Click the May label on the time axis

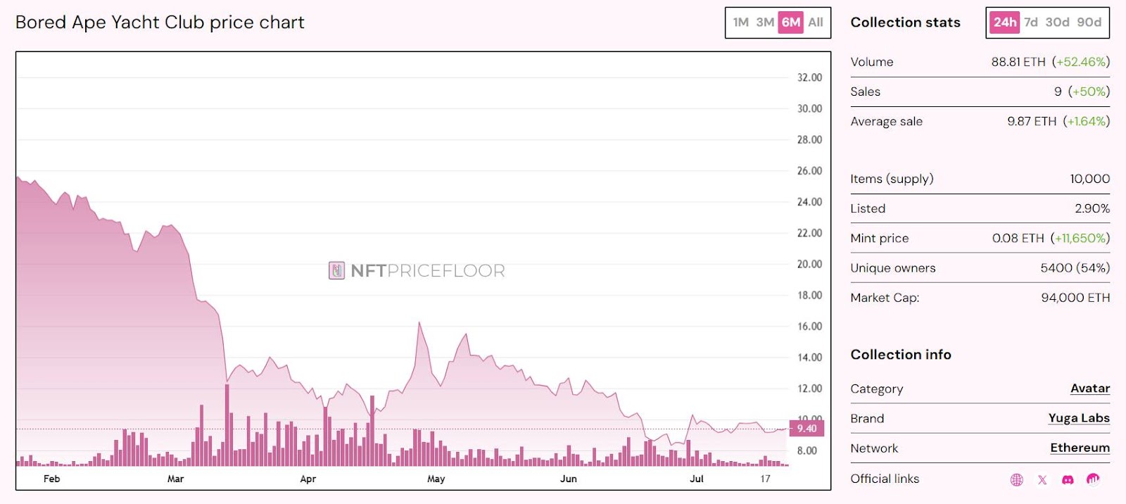[436, 479]
